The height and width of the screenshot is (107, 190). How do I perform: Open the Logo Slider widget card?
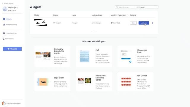(52, 82)
